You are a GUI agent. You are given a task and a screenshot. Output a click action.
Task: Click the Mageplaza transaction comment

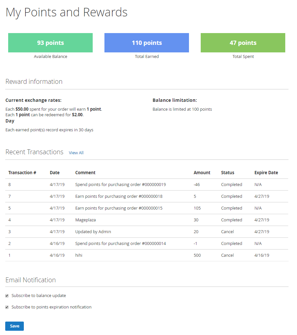(86, 220)
